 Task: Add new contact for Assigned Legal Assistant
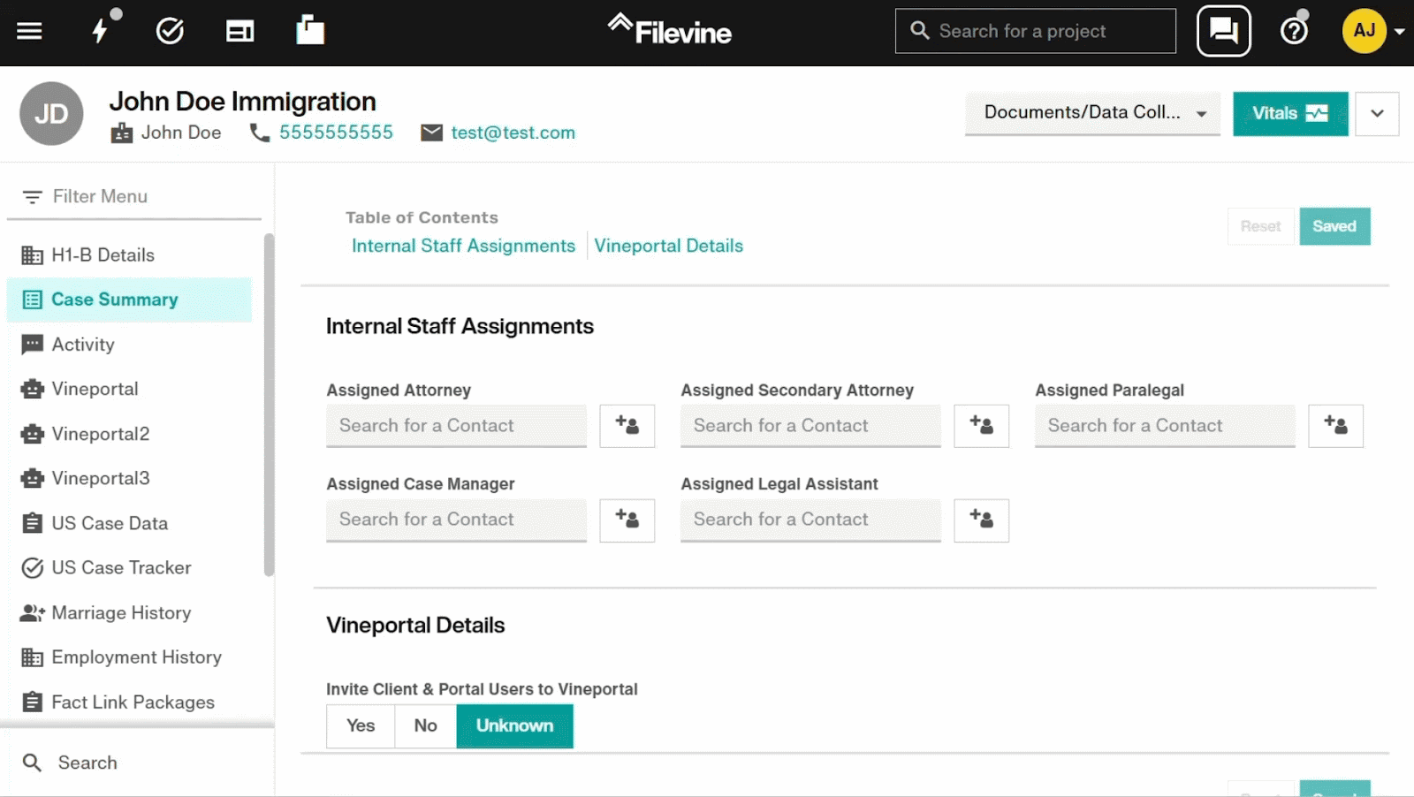pyautogui.click(x=981, y=520)
